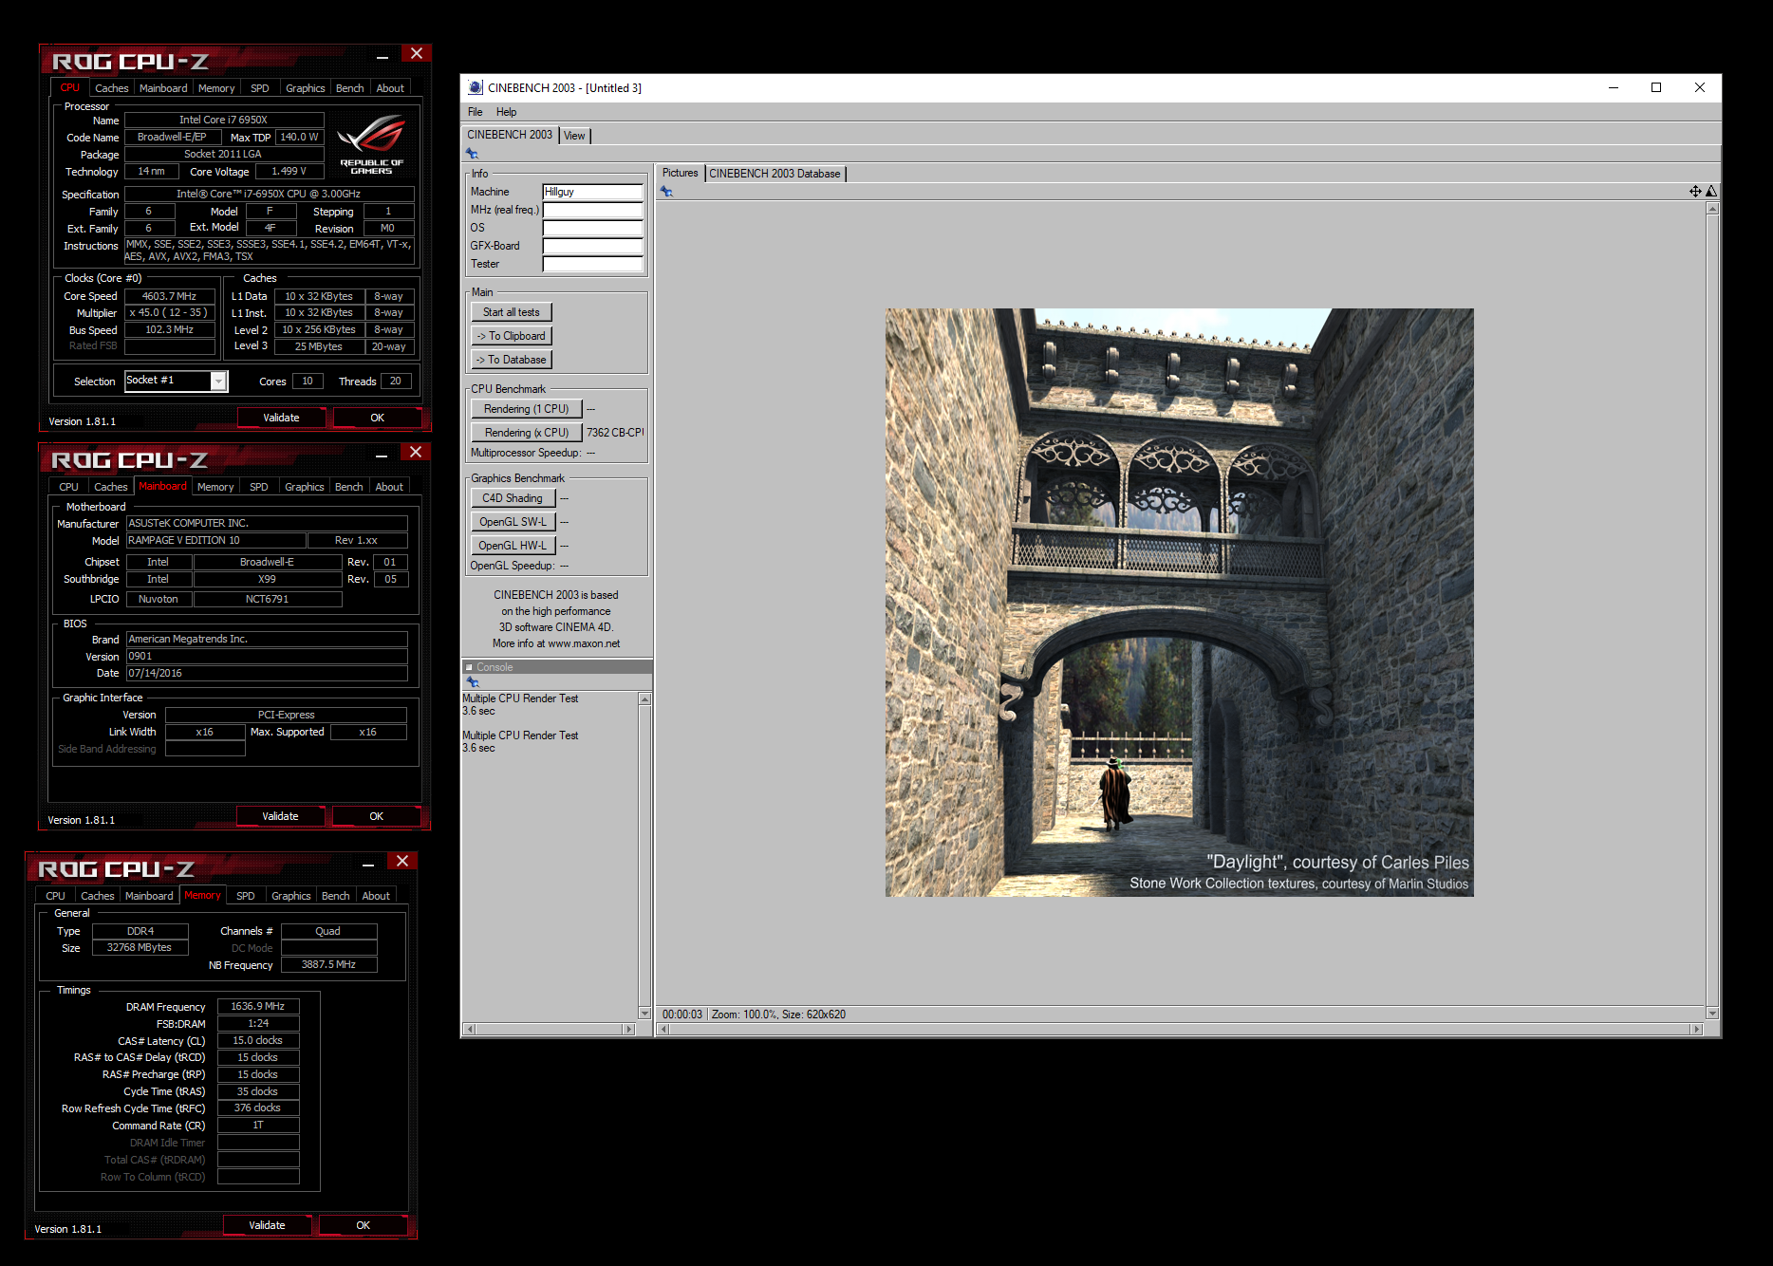Click pushpin icon below CINEBENCH 2003 tab

472,154
